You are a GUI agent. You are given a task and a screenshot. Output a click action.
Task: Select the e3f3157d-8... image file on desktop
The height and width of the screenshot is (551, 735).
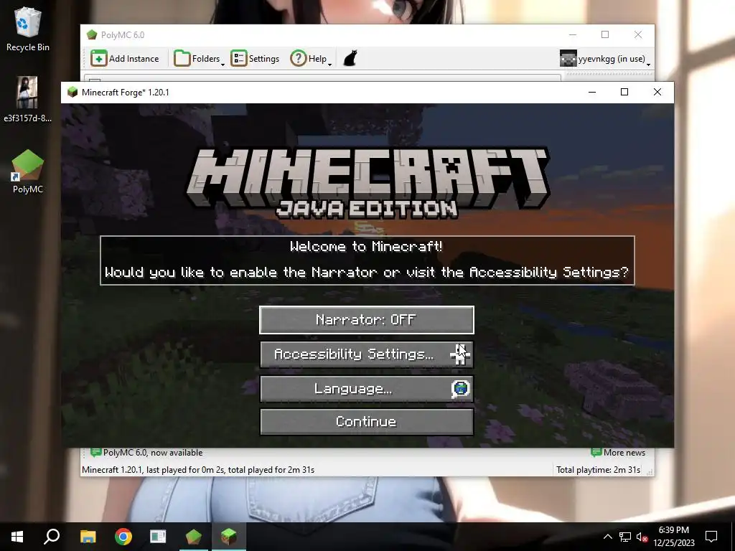[27, 99]
